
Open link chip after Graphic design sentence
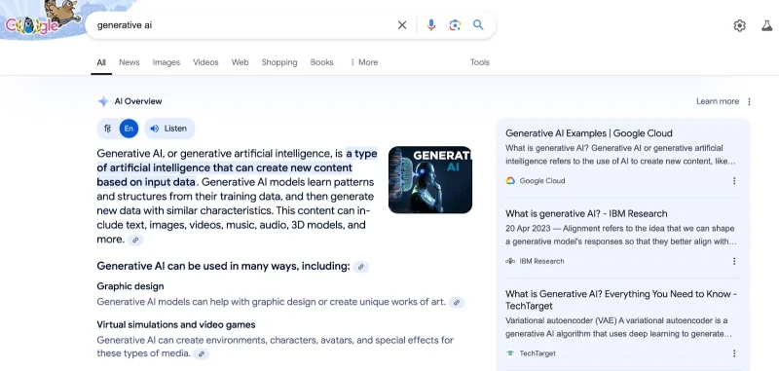pos(457,302)
